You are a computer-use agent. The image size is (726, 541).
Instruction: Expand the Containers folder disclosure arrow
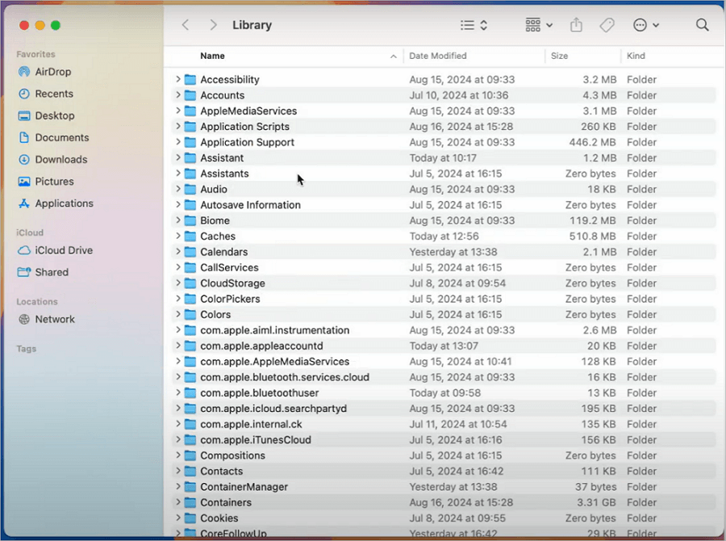pyautogui.click(x=178, y=502)
